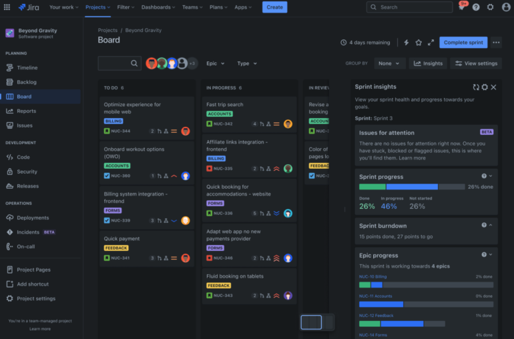Screen dimensions: 514x339
Task: Show the +3 more assignees filter
Action: point(192,63)
